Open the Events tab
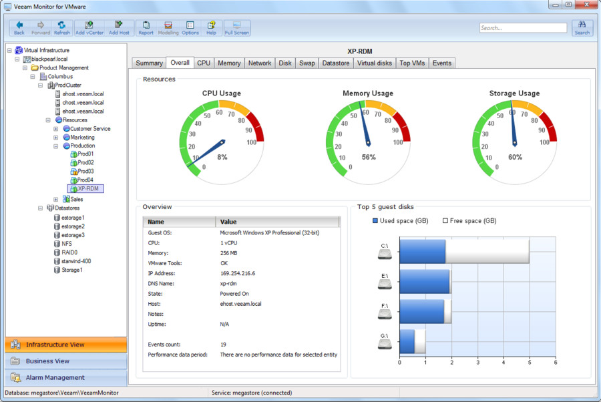The width and height of the screenshot is (601, 402). pyautogui.click(x=442, y=63)
